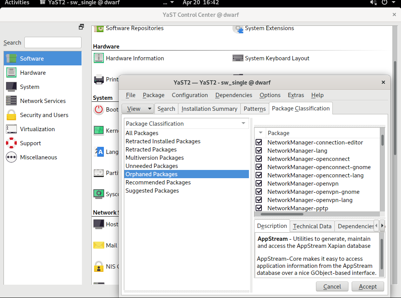401x298 pixels.
Task: Click the Partitioner disk icon
Action: (x=99, y=173)
